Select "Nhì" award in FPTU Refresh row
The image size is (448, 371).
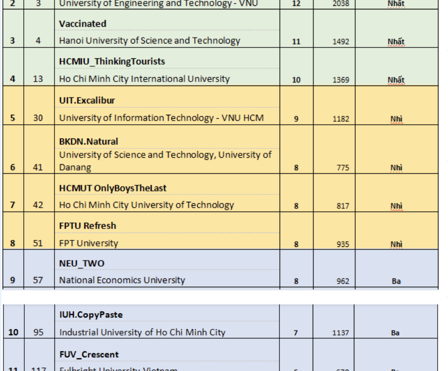click(x=396, y=244)
